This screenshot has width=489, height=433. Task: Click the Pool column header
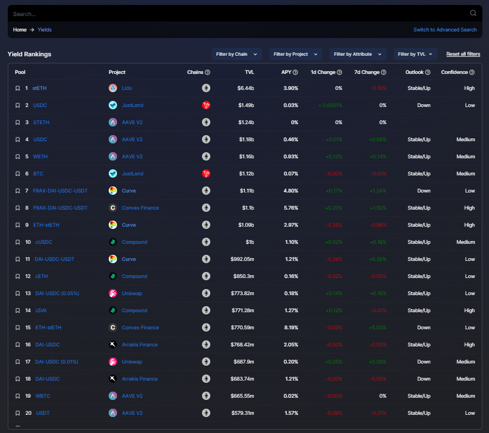[20, 72]
